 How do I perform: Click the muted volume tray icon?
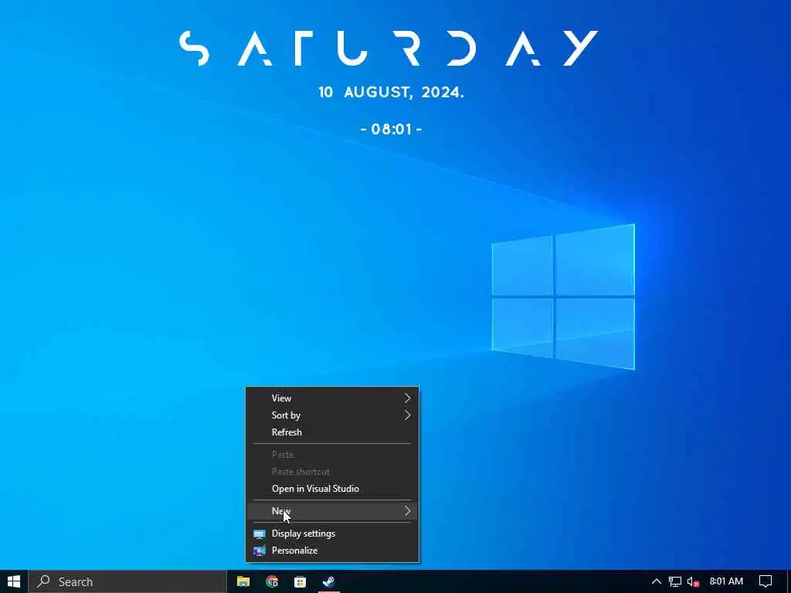pyautogui.click(x=694, y=582)
